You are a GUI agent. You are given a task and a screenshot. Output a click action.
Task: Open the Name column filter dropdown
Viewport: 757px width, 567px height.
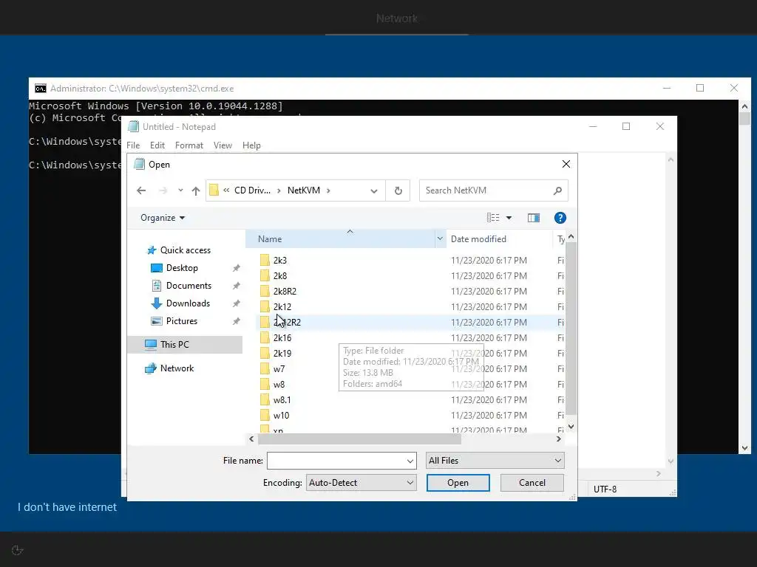pos(440,238)
